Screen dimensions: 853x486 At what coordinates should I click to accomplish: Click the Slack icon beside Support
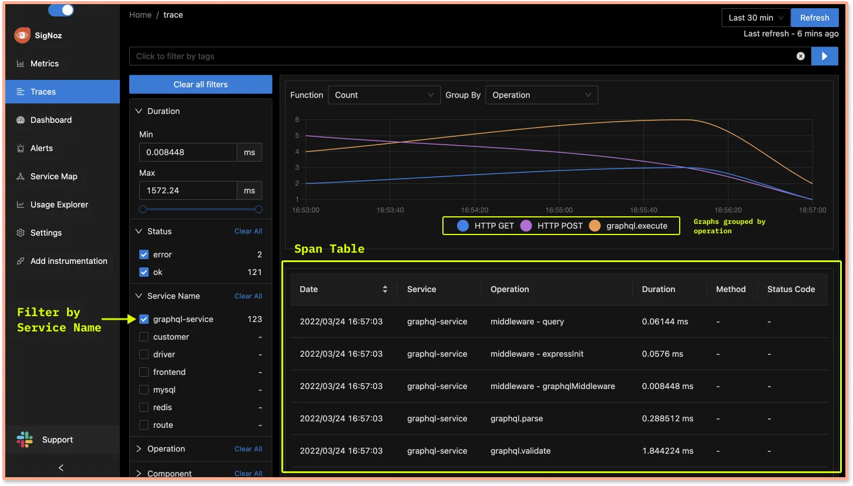point(25,440)
